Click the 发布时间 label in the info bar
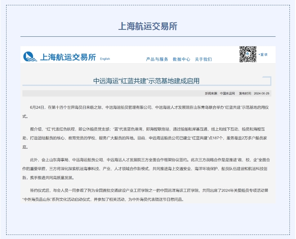 coord(246,94)
